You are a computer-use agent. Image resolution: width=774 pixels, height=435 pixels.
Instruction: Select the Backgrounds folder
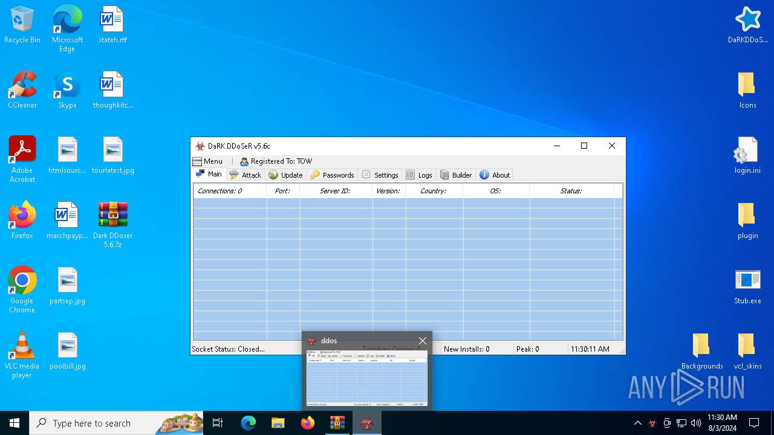tap(702, 352)
